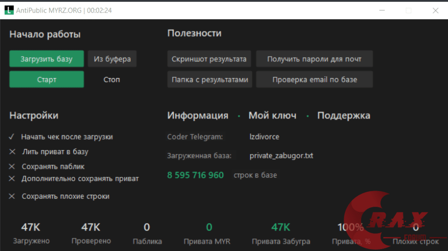The height and width of the screenshot is (251, 448).
Task: Click the Coder Telegram: label
Action: pyautogui.click(x=195, y=136)
